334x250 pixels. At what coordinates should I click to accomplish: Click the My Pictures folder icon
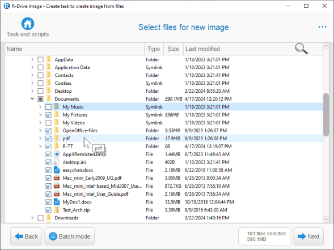pyautogui.click(x=57, y=115)
